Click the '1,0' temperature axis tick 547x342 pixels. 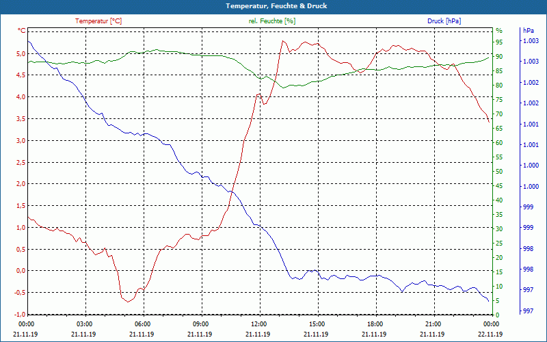21,228
